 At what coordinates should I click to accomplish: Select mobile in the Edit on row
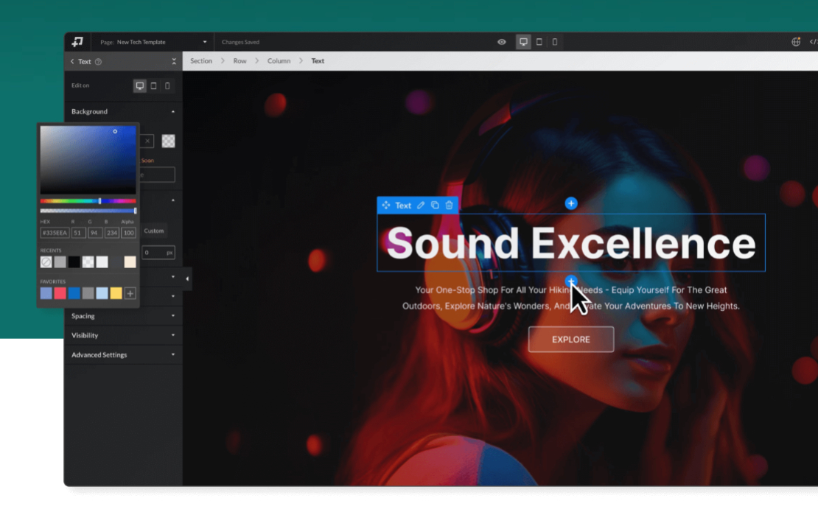(x=167, y=85)
